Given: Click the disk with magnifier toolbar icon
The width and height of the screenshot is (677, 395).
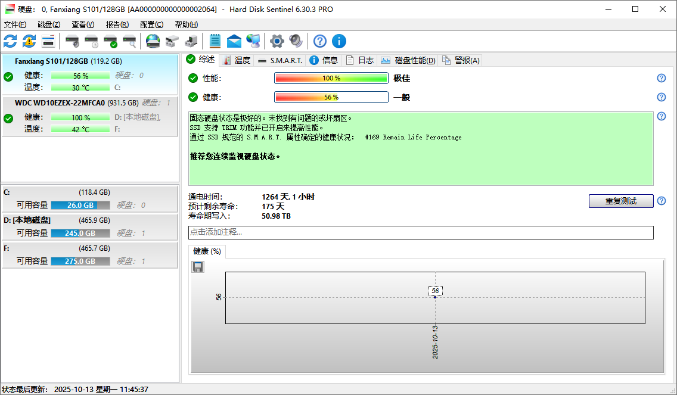Looking at the screenshot, I should pos(129,42).
